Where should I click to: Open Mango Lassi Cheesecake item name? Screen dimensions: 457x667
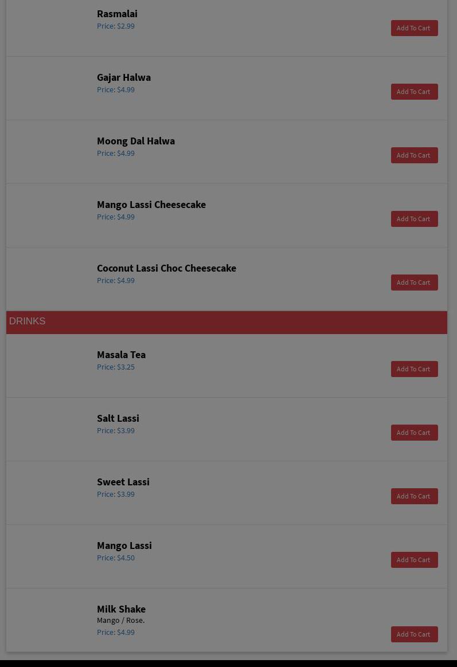click(x=151, y=205)
